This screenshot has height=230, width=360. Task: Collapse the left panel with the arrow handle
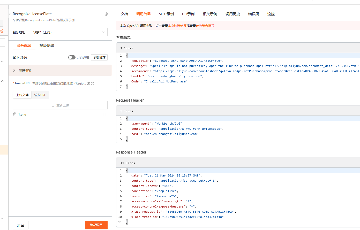pyautogui.click(x=10, y=14)
